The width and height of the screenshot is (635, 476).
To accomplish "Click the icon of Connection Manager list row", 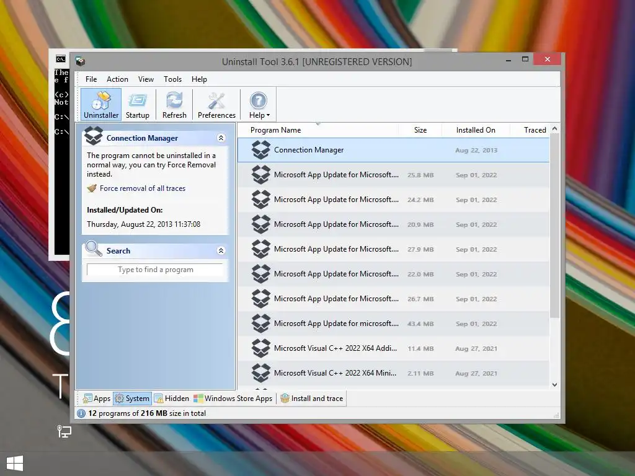I will click(261, 150).
